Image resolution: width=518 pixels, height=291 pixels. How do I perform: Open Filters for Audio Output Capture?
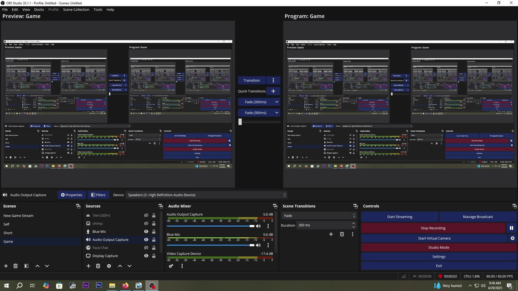click(x=98, y=195)
